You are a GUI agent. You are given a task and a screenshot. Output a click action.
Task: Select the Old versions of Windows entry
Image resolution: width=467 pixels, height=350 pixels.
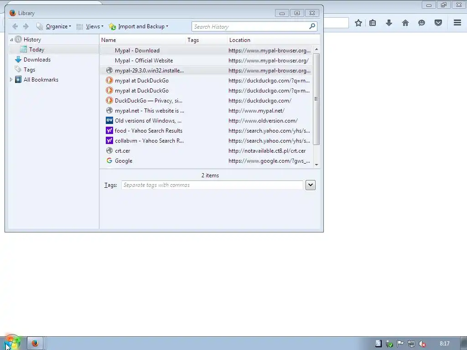(x=206, y=120)
